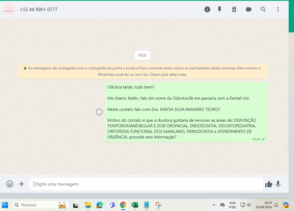Pin this conversation with the pin icon
The height and width of the screenshot is (211, 294).
point(220,9)
